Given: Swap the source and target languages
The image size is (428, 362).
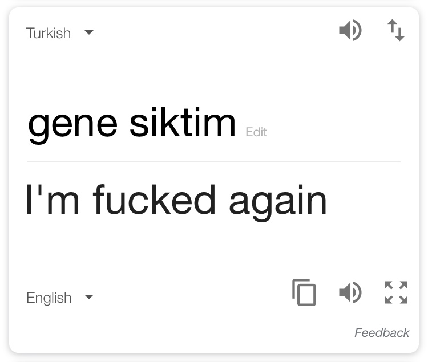Looking at the screenshot, I should pyautogui.click(x=396, y=30).
